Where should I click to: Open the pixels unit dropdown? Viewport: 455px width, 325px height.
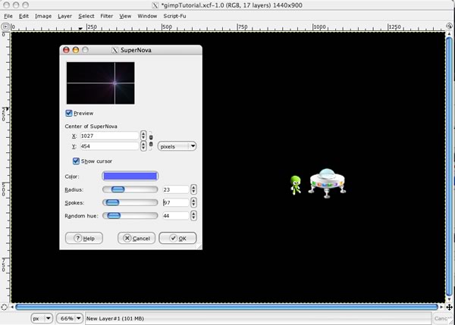click(177, 146)
